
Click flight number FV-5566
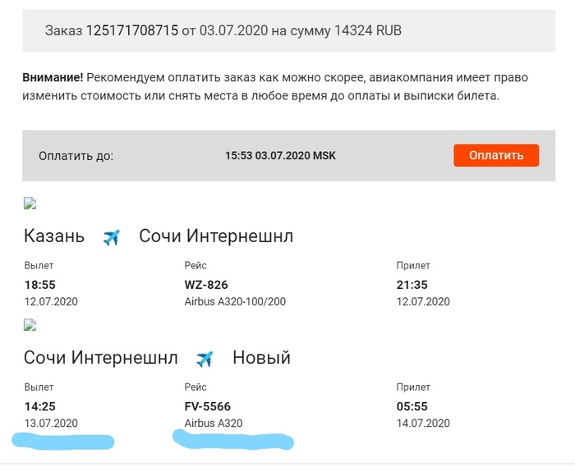[x=209, y=406]
